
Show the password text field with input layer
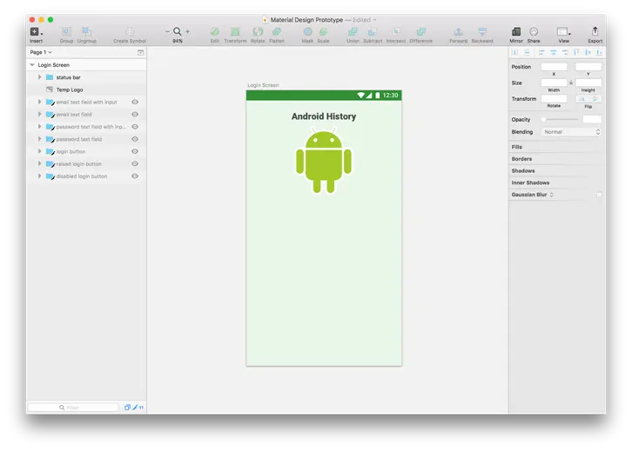coord(135,127)
